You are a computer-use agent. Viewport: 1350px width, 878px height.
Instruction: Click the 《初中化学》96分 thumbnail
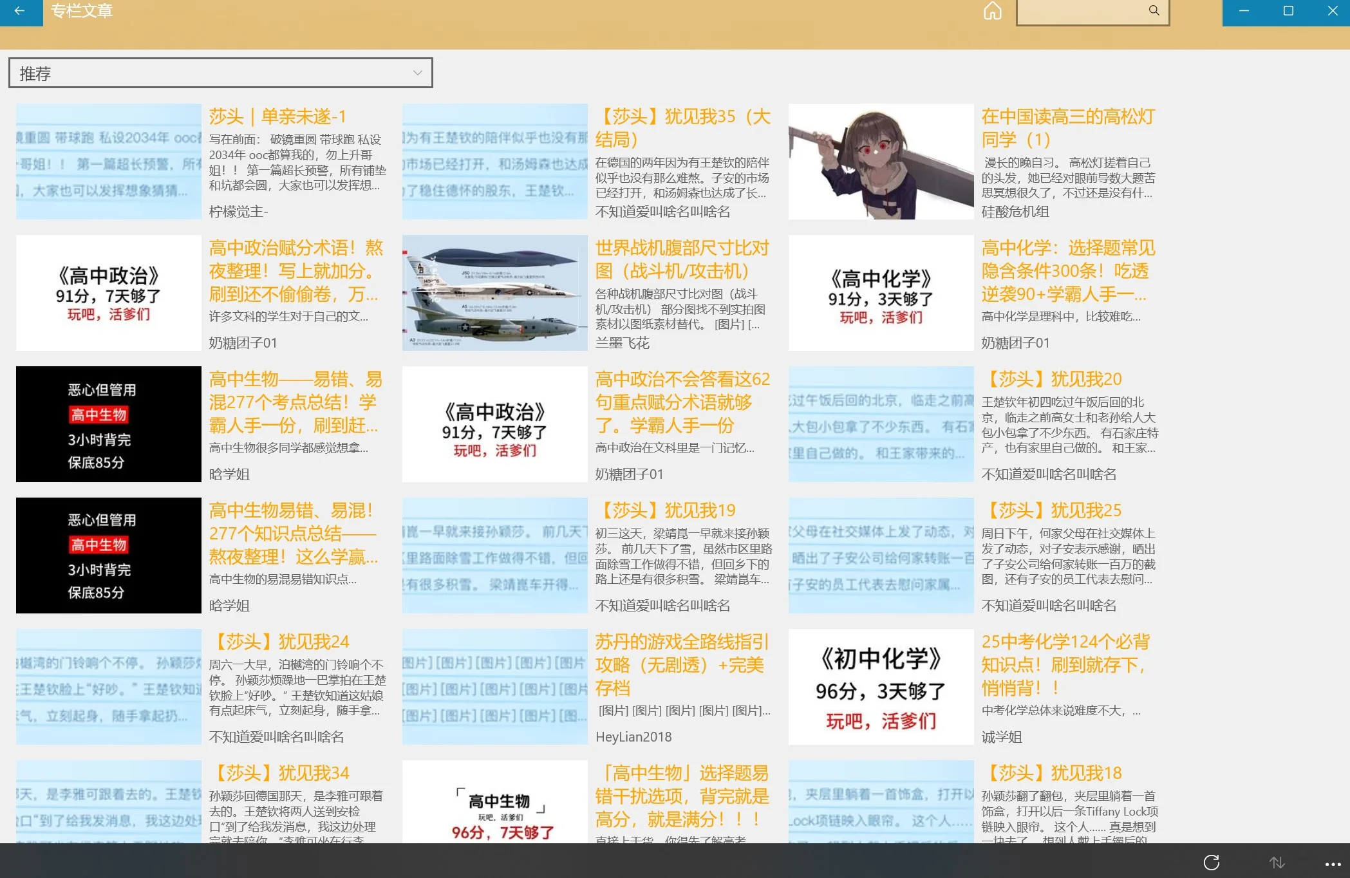tap(881, 687)
